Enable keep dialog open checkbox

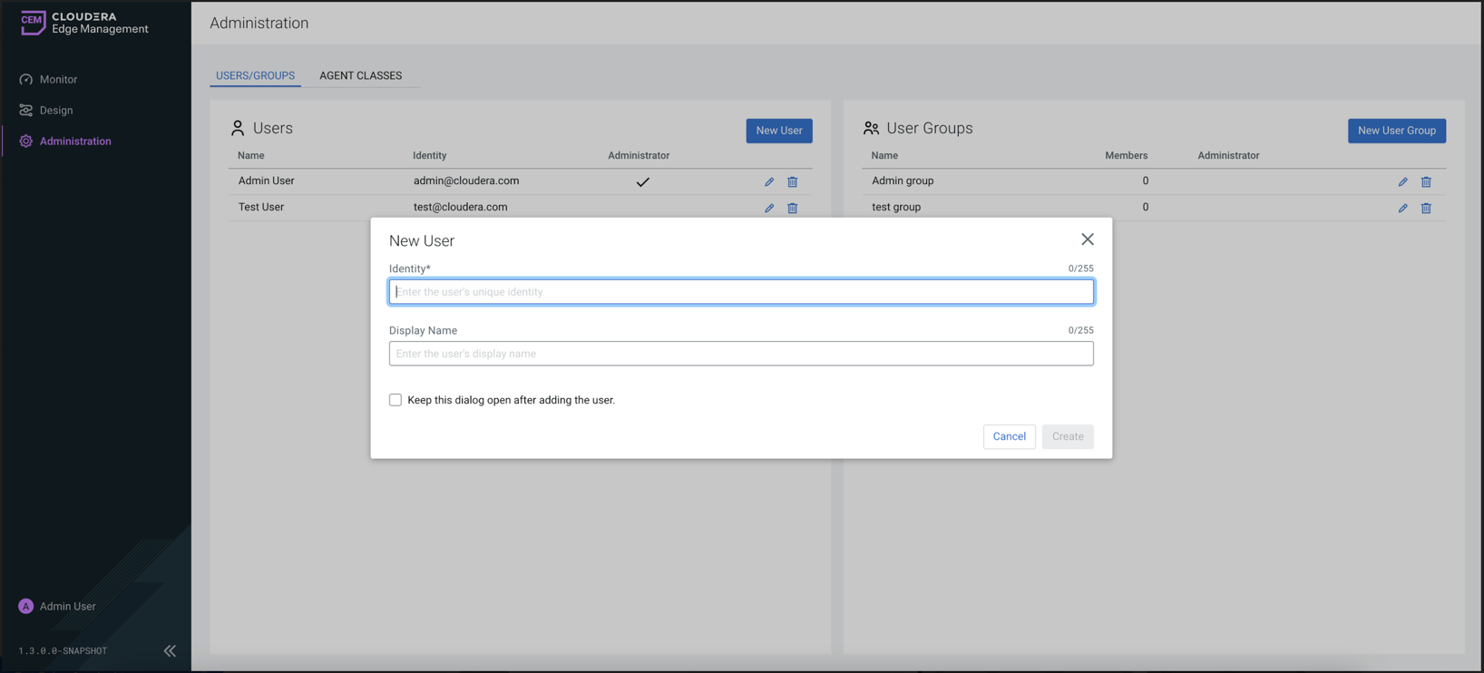tap(395, 400)
